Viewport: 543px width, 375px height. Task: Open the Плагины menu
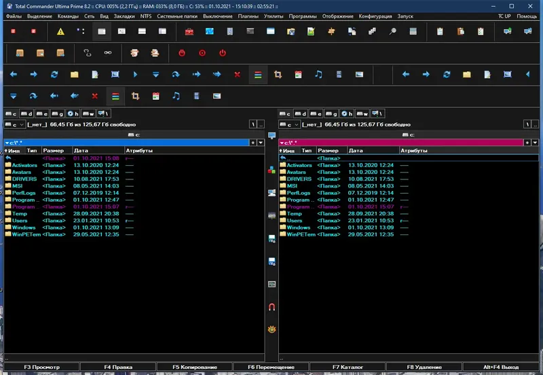pyautogui.click(x=248, y=16)
